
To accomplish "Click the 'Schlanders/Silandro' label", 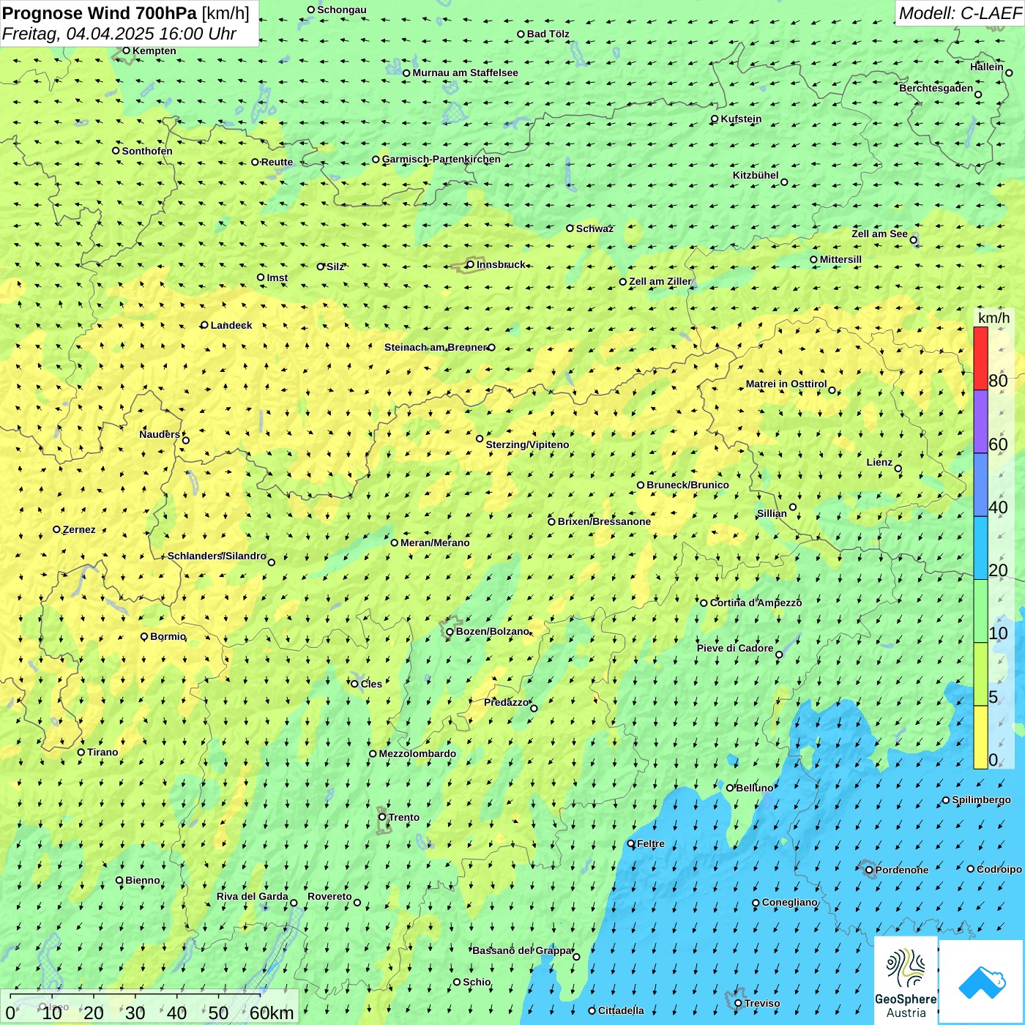I will pyautogui.click(x=217, y=556).
